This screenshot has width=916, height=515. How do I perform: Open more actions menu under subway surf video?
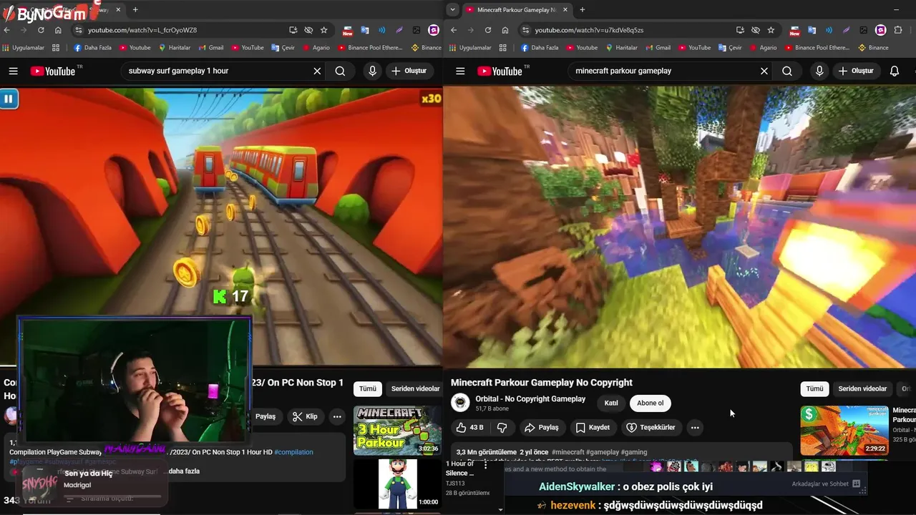(x=336, y=416)
